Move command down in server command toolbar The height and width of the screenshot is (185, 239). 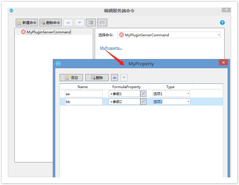pyautogui.click(x=79, y=23)
